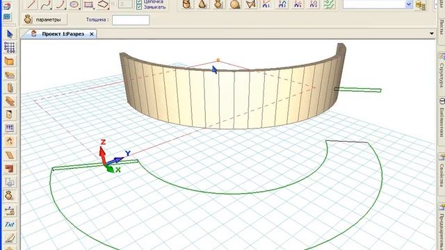Image resolution: width=445 pixels, height=250 pixels.
Task: Open the Листы side panel tab
Action: (x=442, y=28)
